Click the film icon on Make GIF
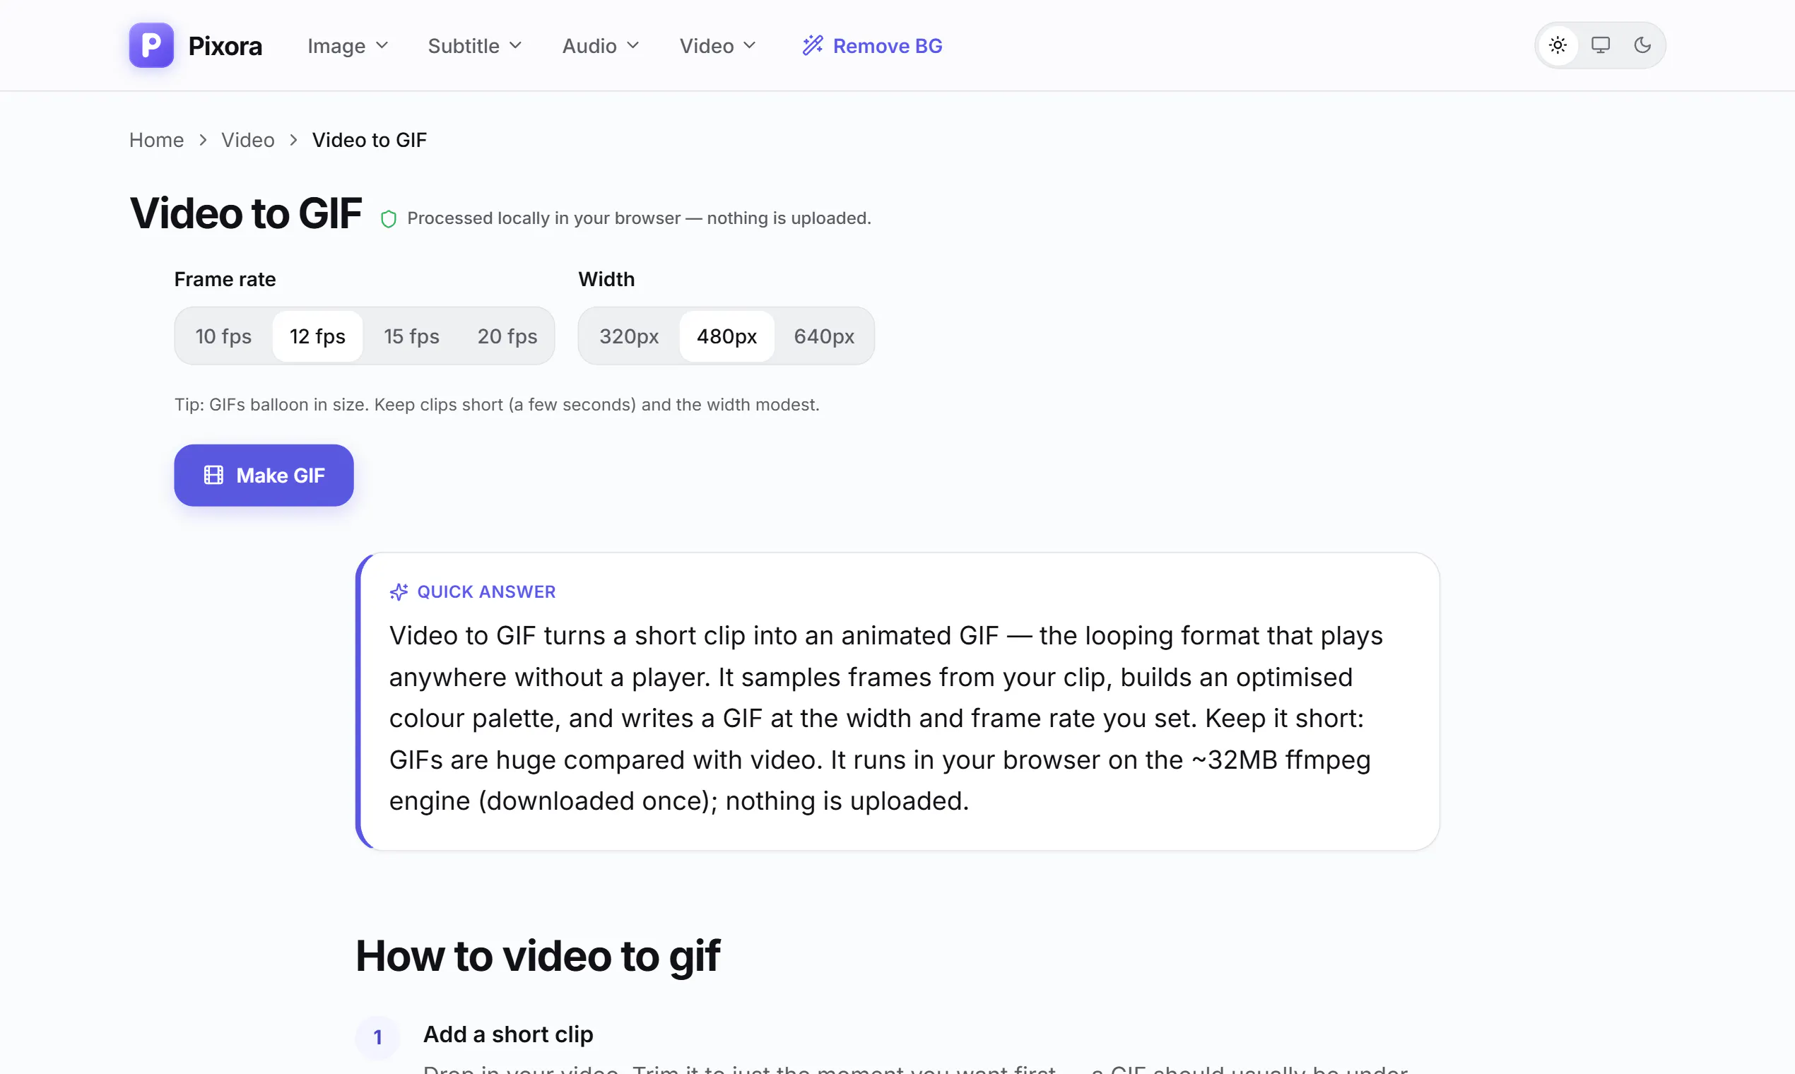This screenshot has width=1795, height=1074. click(213, 475)
